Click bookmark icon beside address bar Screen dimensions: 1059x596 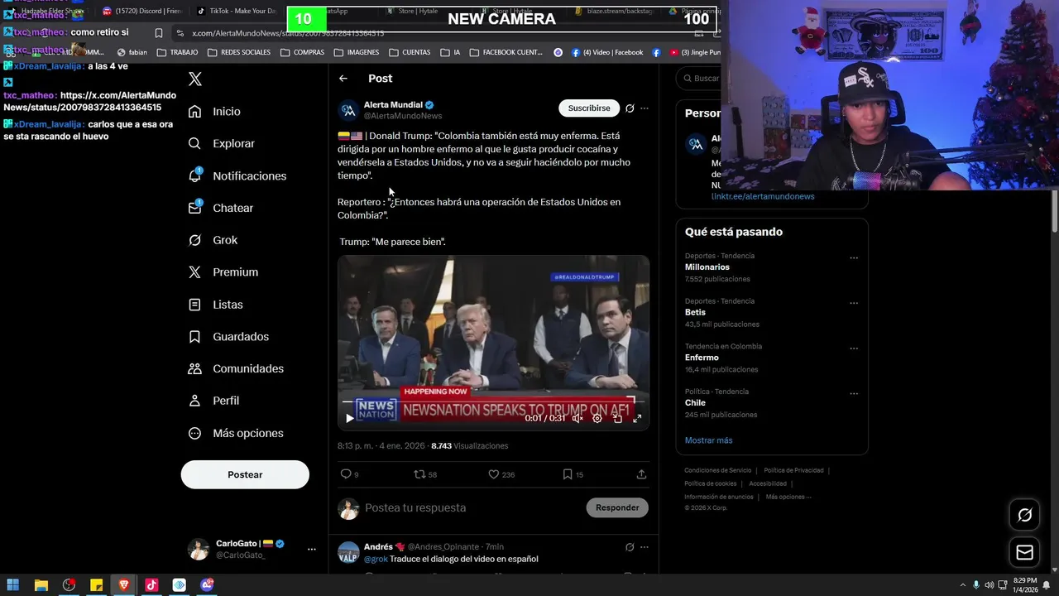coord(159,33)
